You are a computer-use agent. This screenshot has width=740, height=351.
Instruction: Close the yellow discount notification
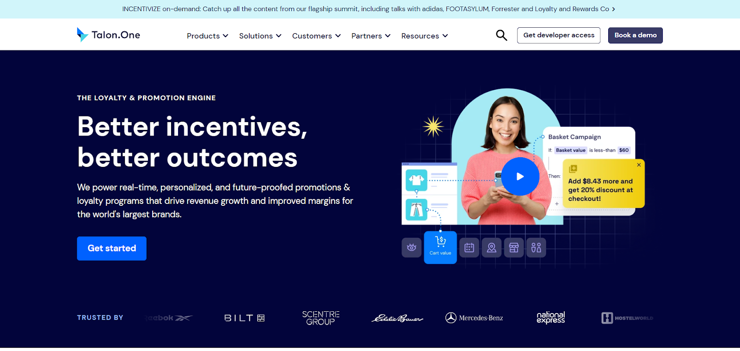639,165
